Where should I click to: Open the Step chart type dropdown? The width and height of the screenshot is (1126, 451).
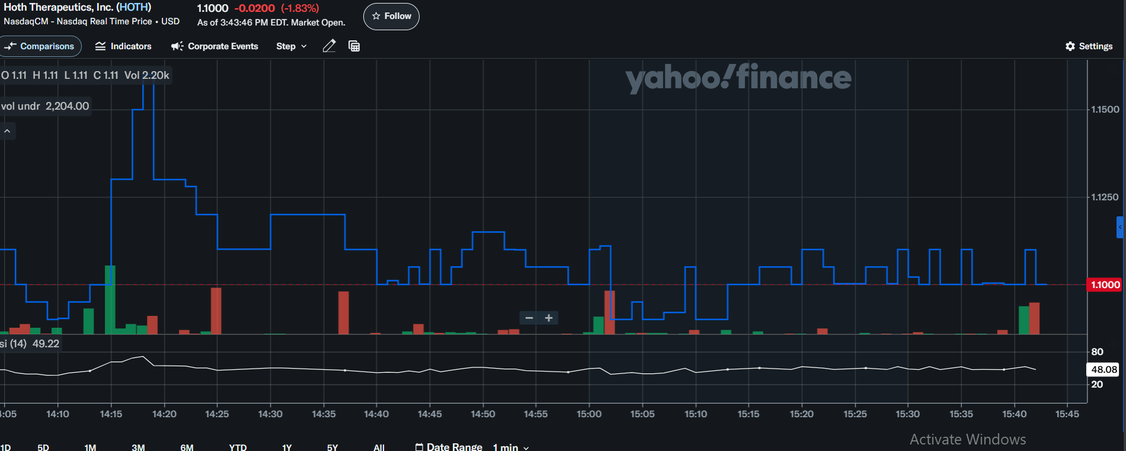pos(291,46)
